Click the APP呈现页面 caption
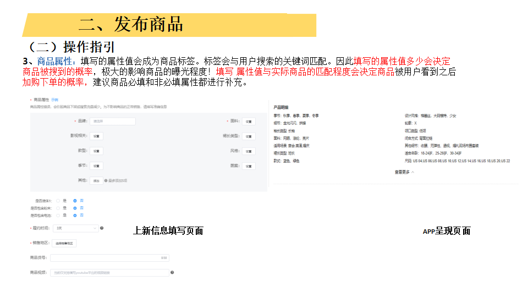This screenshot has width=528, height=297. pos(447,231)
